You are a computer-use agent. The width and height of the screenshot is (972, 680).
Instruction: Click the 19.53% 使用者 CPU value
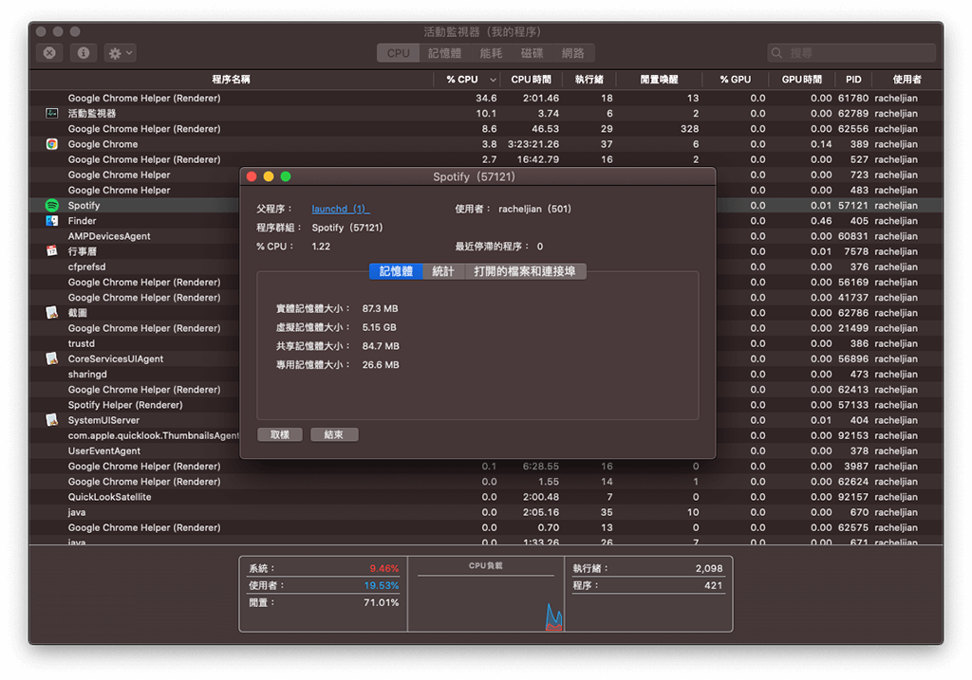coord(382,585)
